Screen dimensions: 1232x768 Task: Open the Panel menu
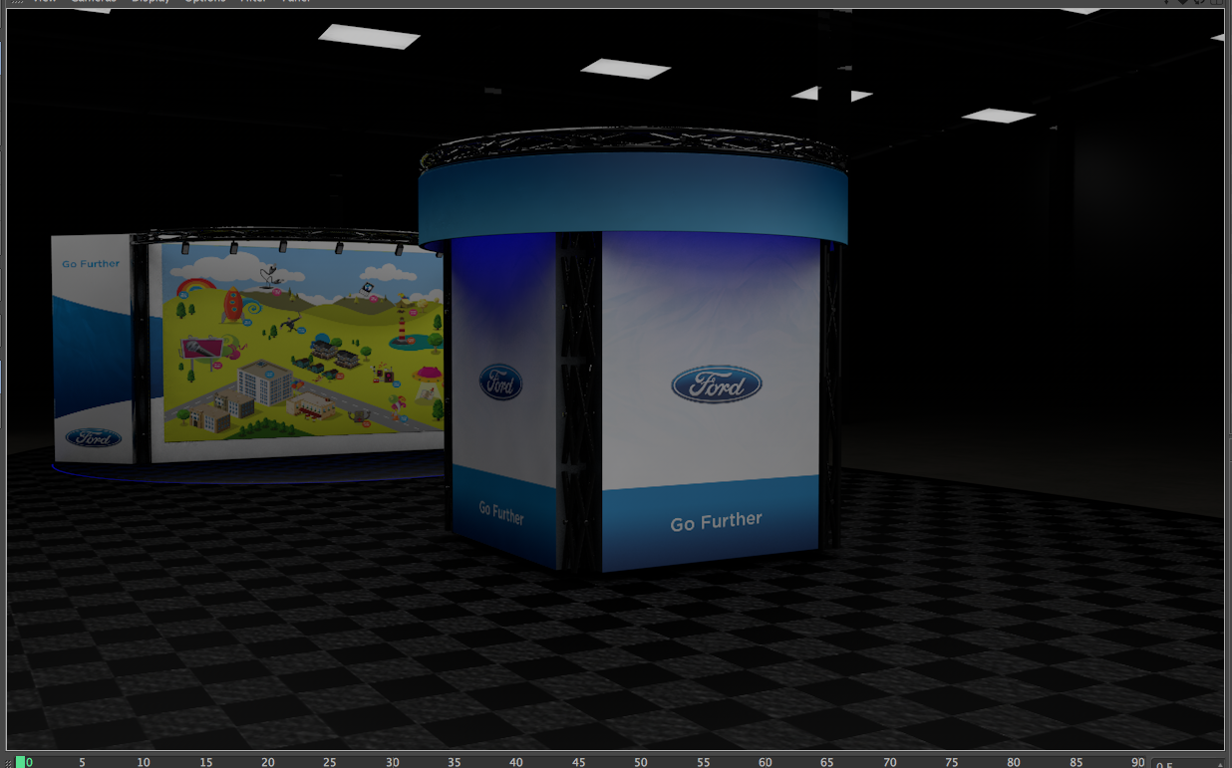click(296, 2)
